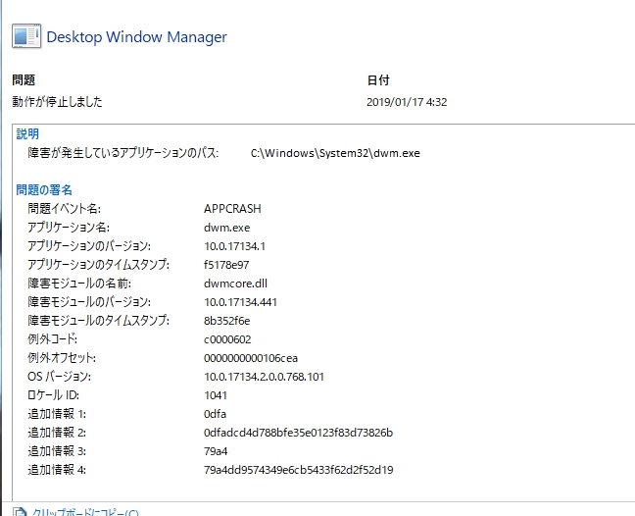Viewport: 635px width, 516px height.
Task: Select the dwm.exe application name value
Action: 226,228
